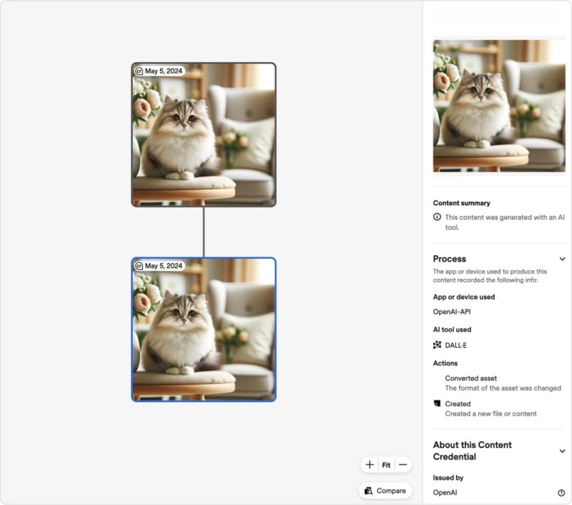The height and width of the screenshot is (505, 572).
Task: Click the 'Actions' label
Action: (x=445, y=363)
